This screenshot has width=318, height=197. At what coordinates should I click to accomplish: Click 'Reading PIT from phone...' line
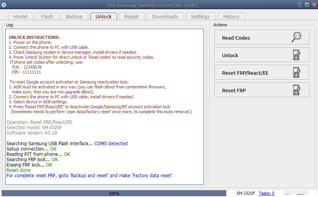38,154
